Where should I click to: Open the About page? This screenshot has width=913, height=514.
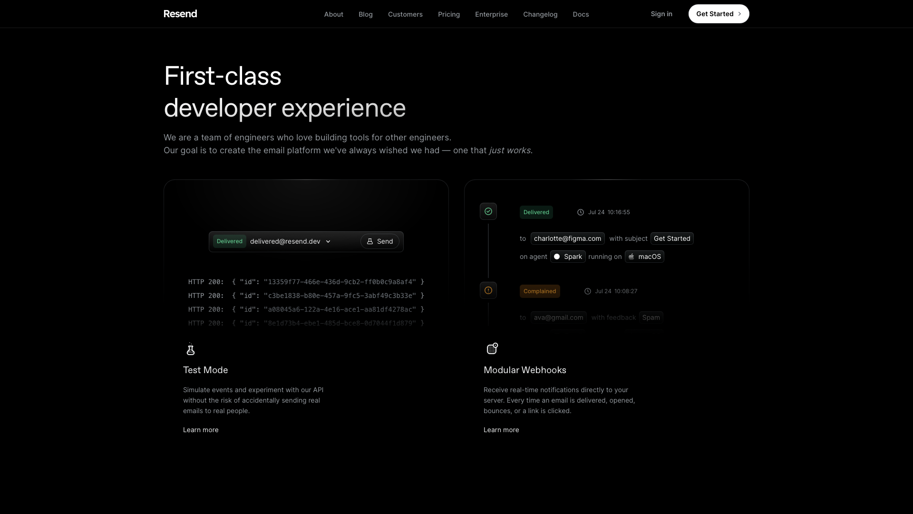[334, 14]
